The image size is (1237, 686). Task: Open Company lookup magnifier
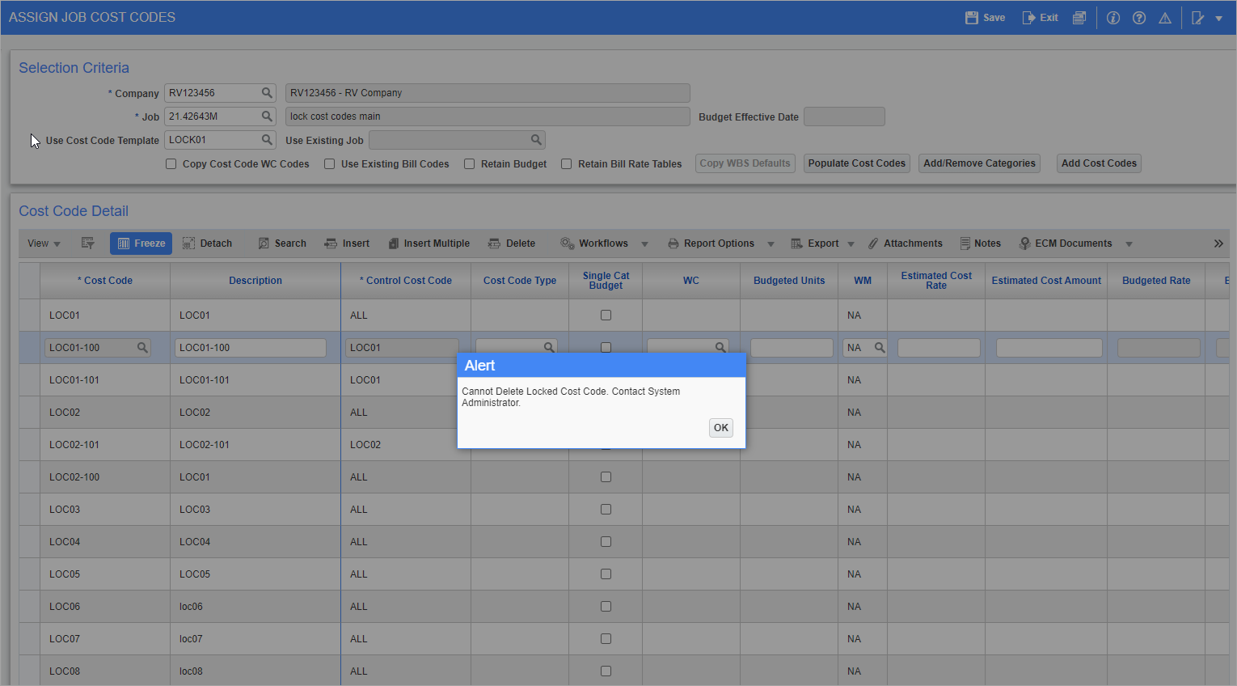(x=267, y=93)
